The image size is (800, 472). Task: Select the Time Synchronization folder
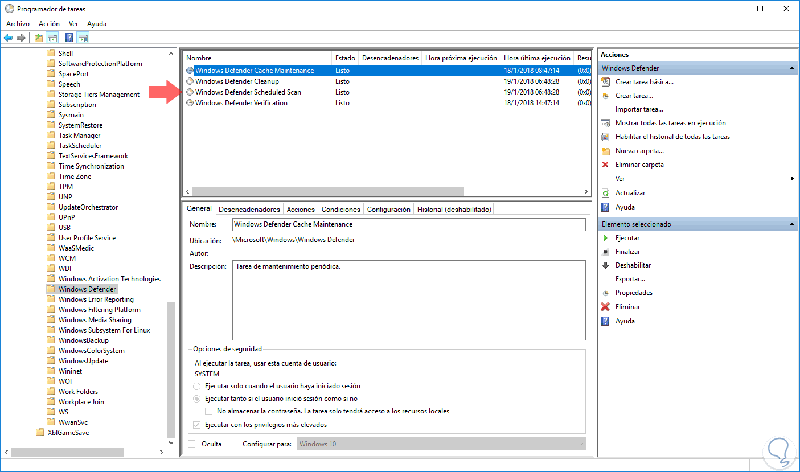click(x=91, y=166)
